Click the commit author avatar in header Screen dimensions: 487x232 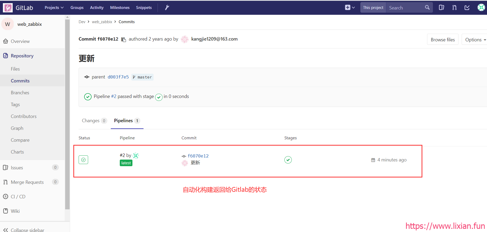[x=185, y=39]
